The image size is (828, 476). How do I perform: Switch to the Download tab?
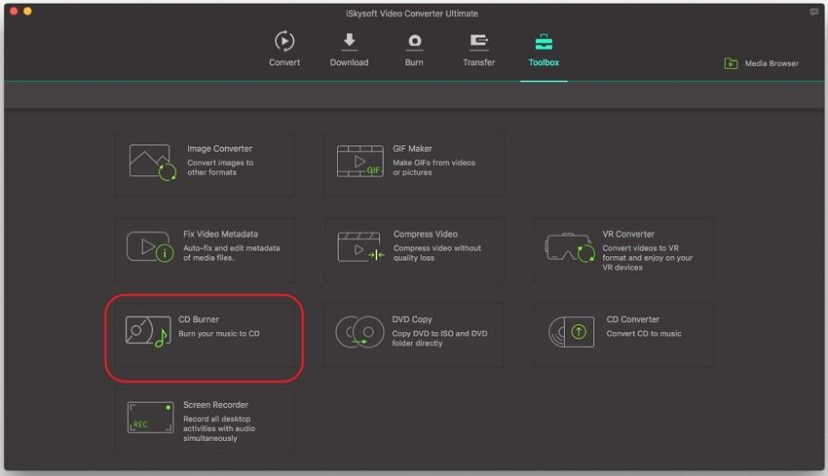(x=349, y=49)
